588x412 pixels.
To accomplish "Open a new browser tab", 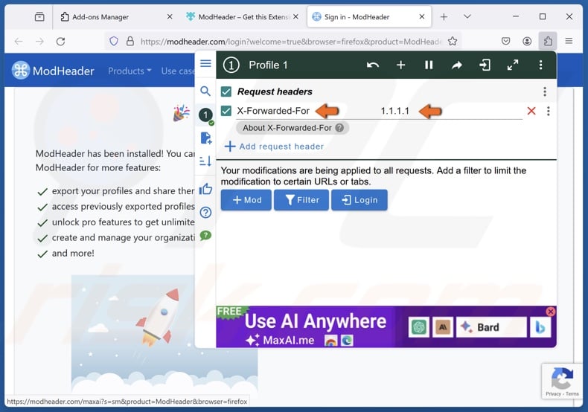I will pyautogui.click(x=444, y=17).
